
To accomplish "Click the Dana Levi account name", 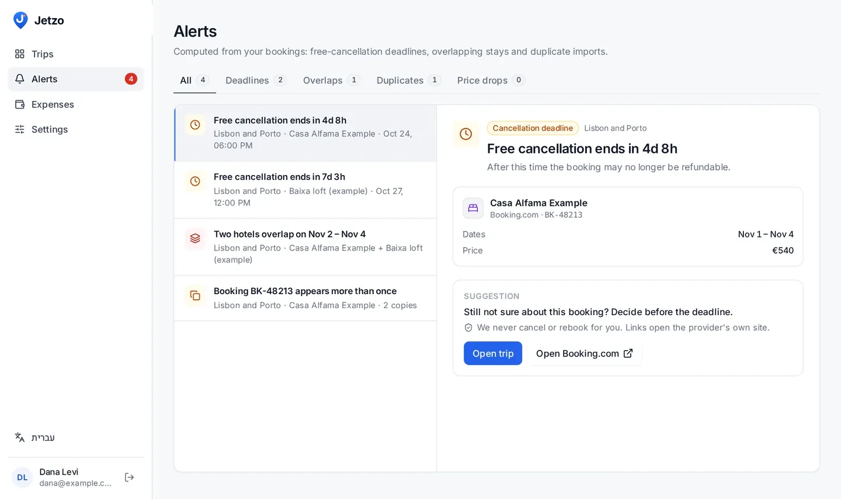I will click(58, 472).
